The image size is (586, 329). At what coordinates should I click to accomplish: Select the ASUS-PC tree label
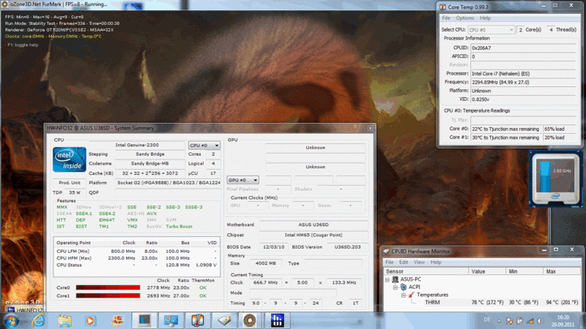[x=411, y=279]
